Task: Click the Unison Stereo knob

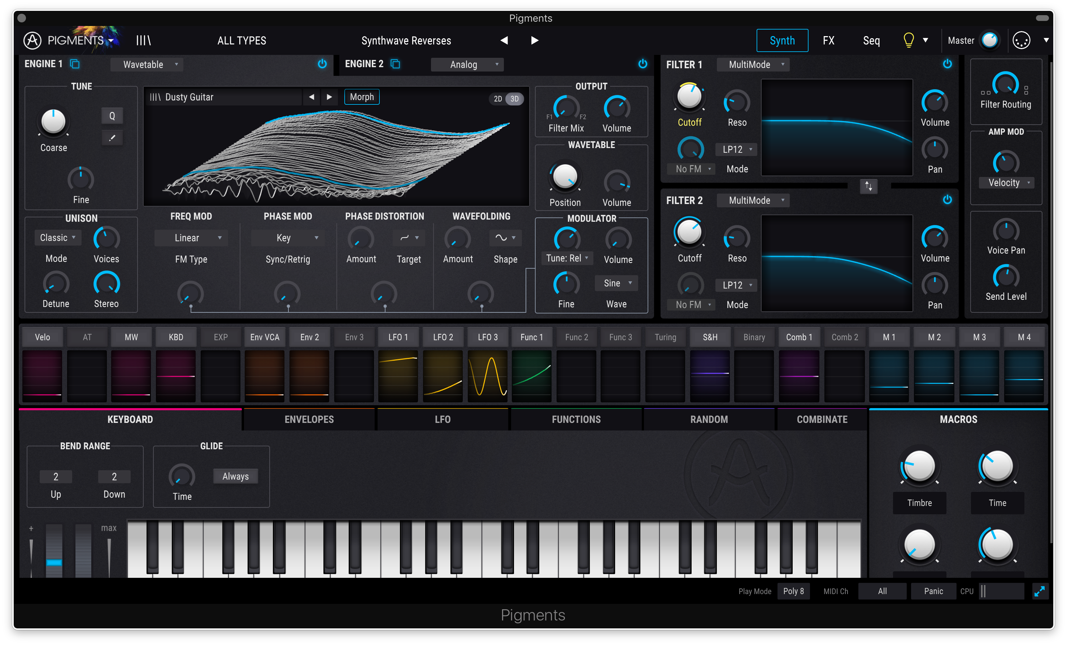Action: pos(106,284)
